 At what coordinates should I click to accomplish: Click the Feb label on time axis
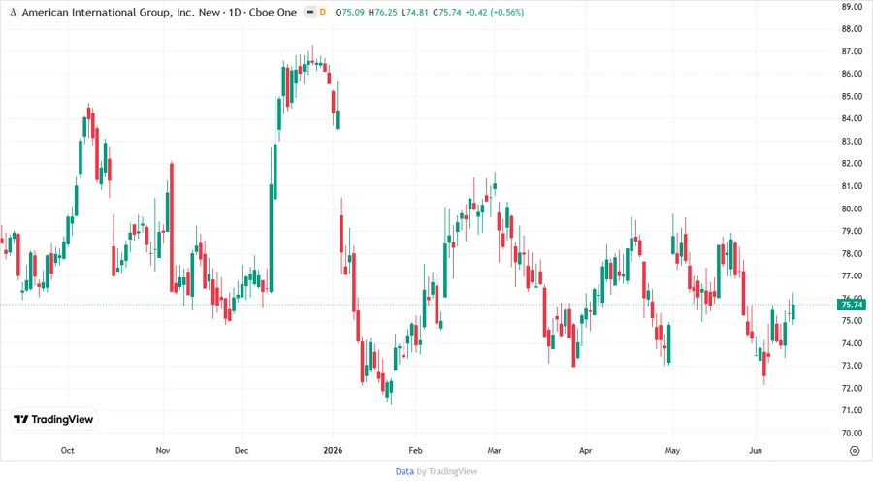[415, 450]
